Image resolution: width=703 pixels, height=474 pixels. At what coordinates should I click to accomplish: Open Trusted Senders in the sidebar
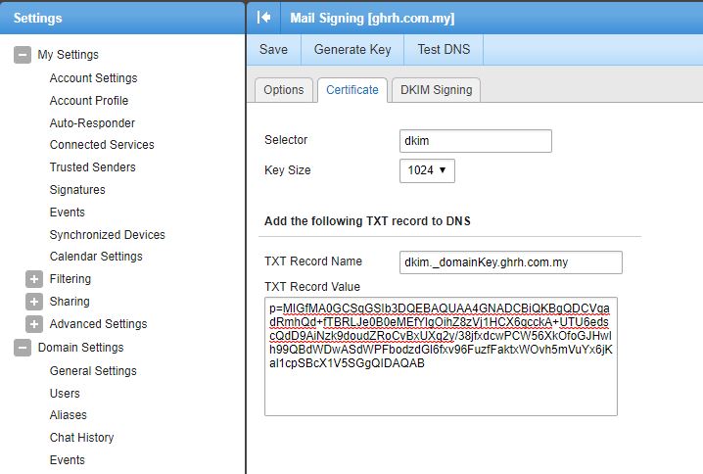click(92, 167)
